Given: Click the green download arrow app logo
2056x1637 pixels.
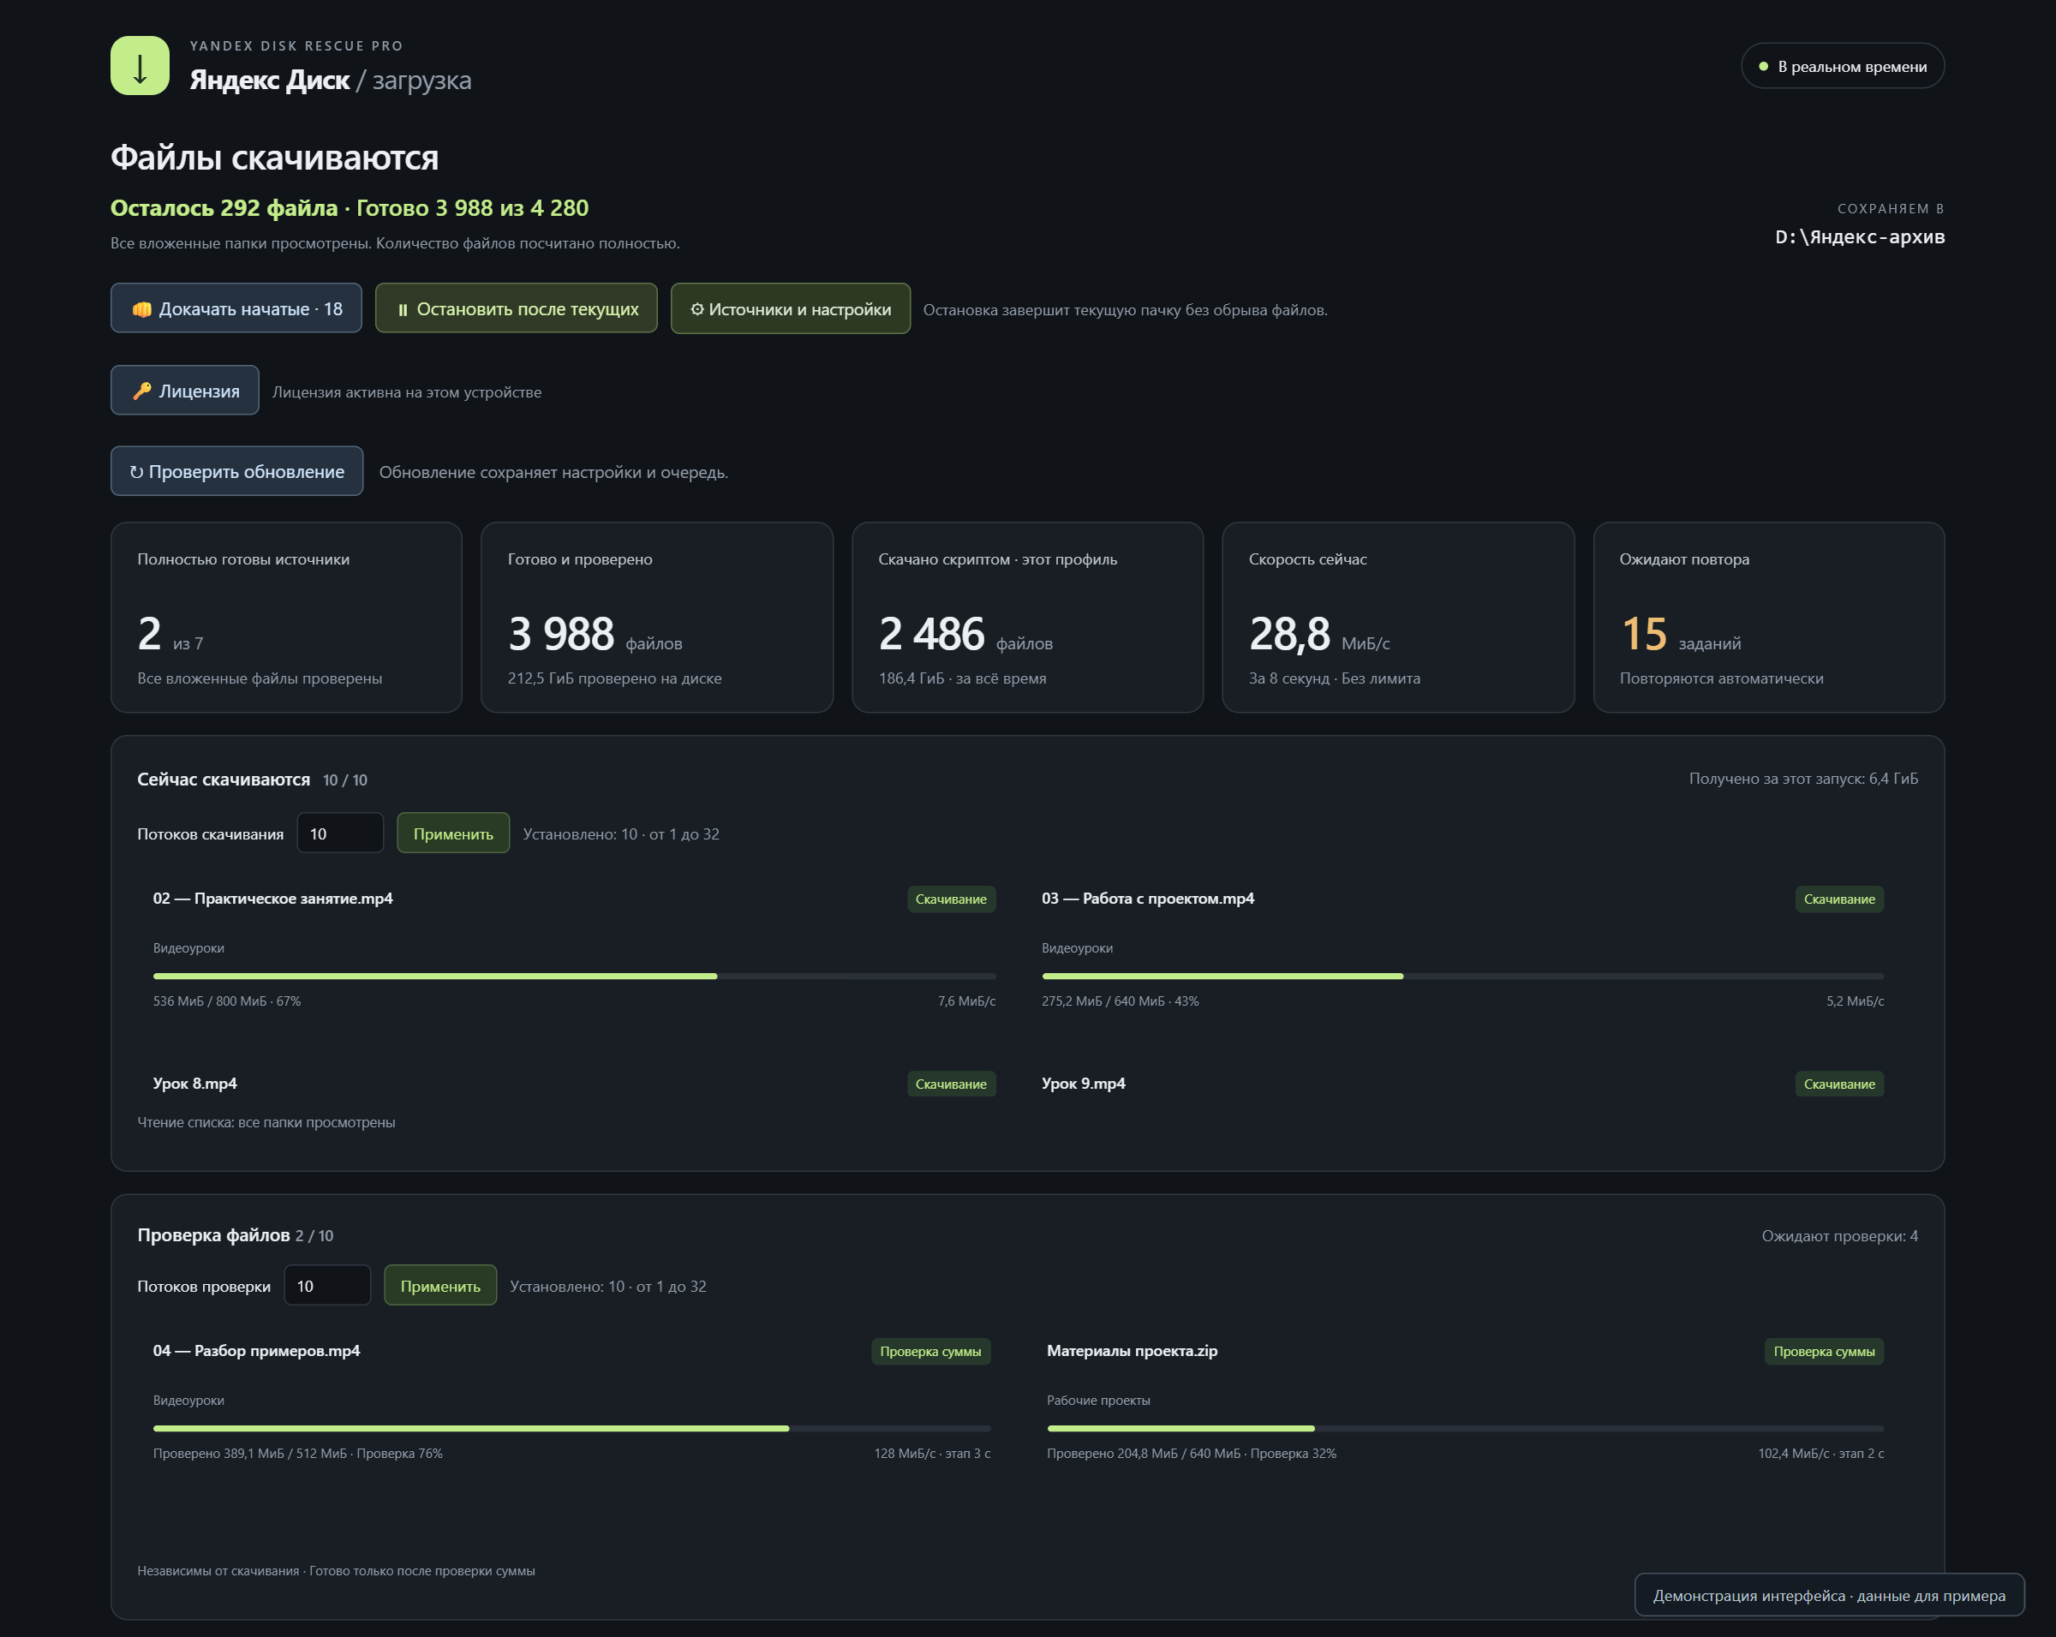Looking at the screenshot, I should click(x=140, y=66).
